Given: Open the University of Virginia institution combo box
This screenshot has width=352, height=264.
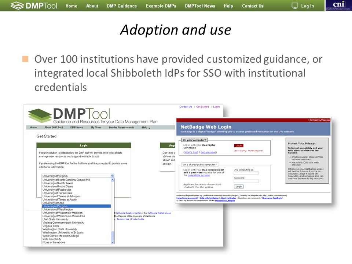Looking at the screenshot, I should 78,176.
